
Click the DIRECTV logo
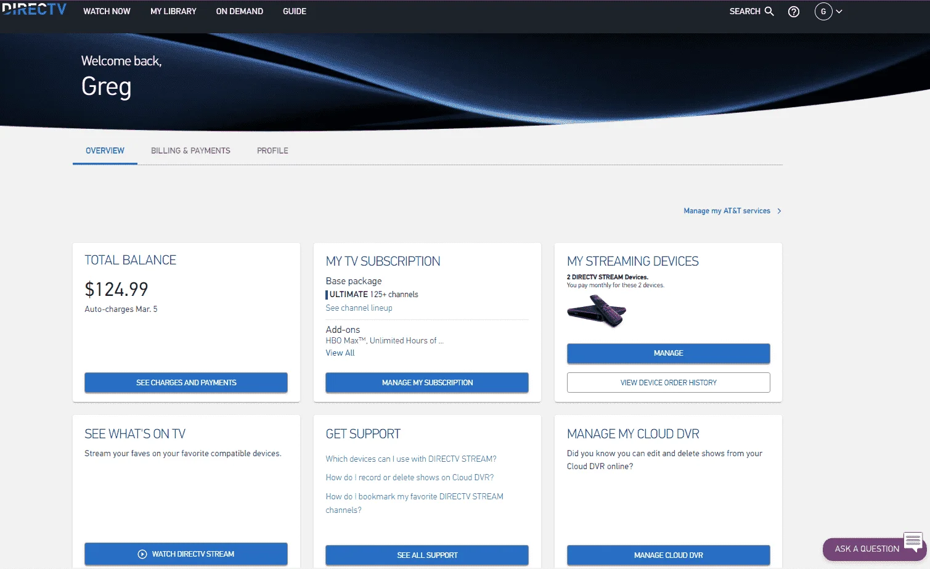34,9
